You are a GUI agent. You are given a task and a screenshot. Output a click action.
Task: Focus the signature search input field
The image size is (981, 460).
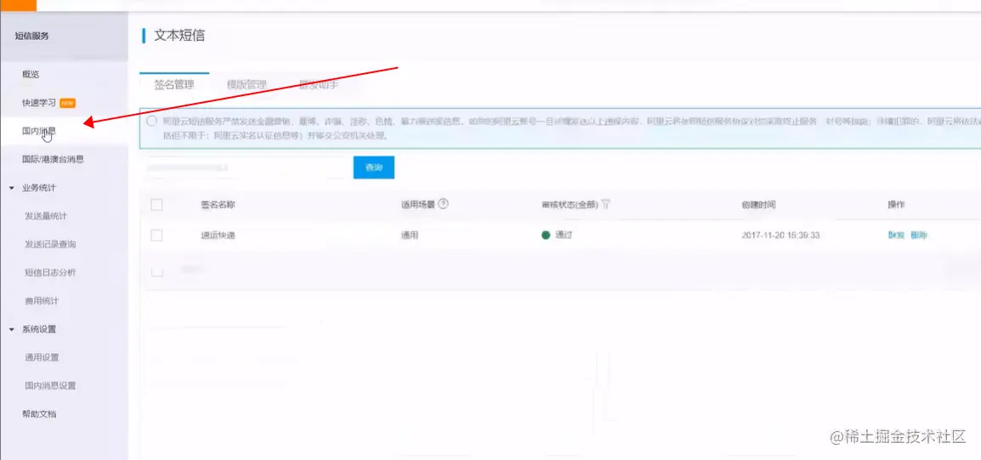pyautogui.click(x=246, y=168)
